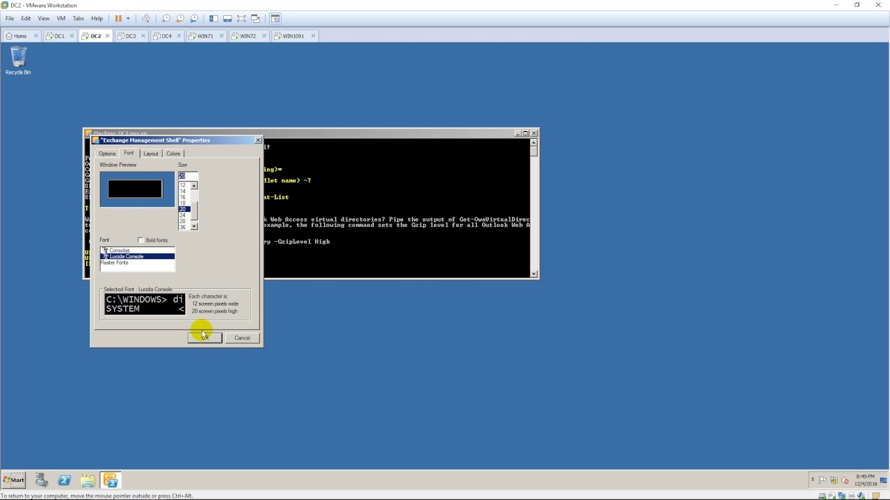
Task: Click the font Size input field
Action: coord(188,176)
